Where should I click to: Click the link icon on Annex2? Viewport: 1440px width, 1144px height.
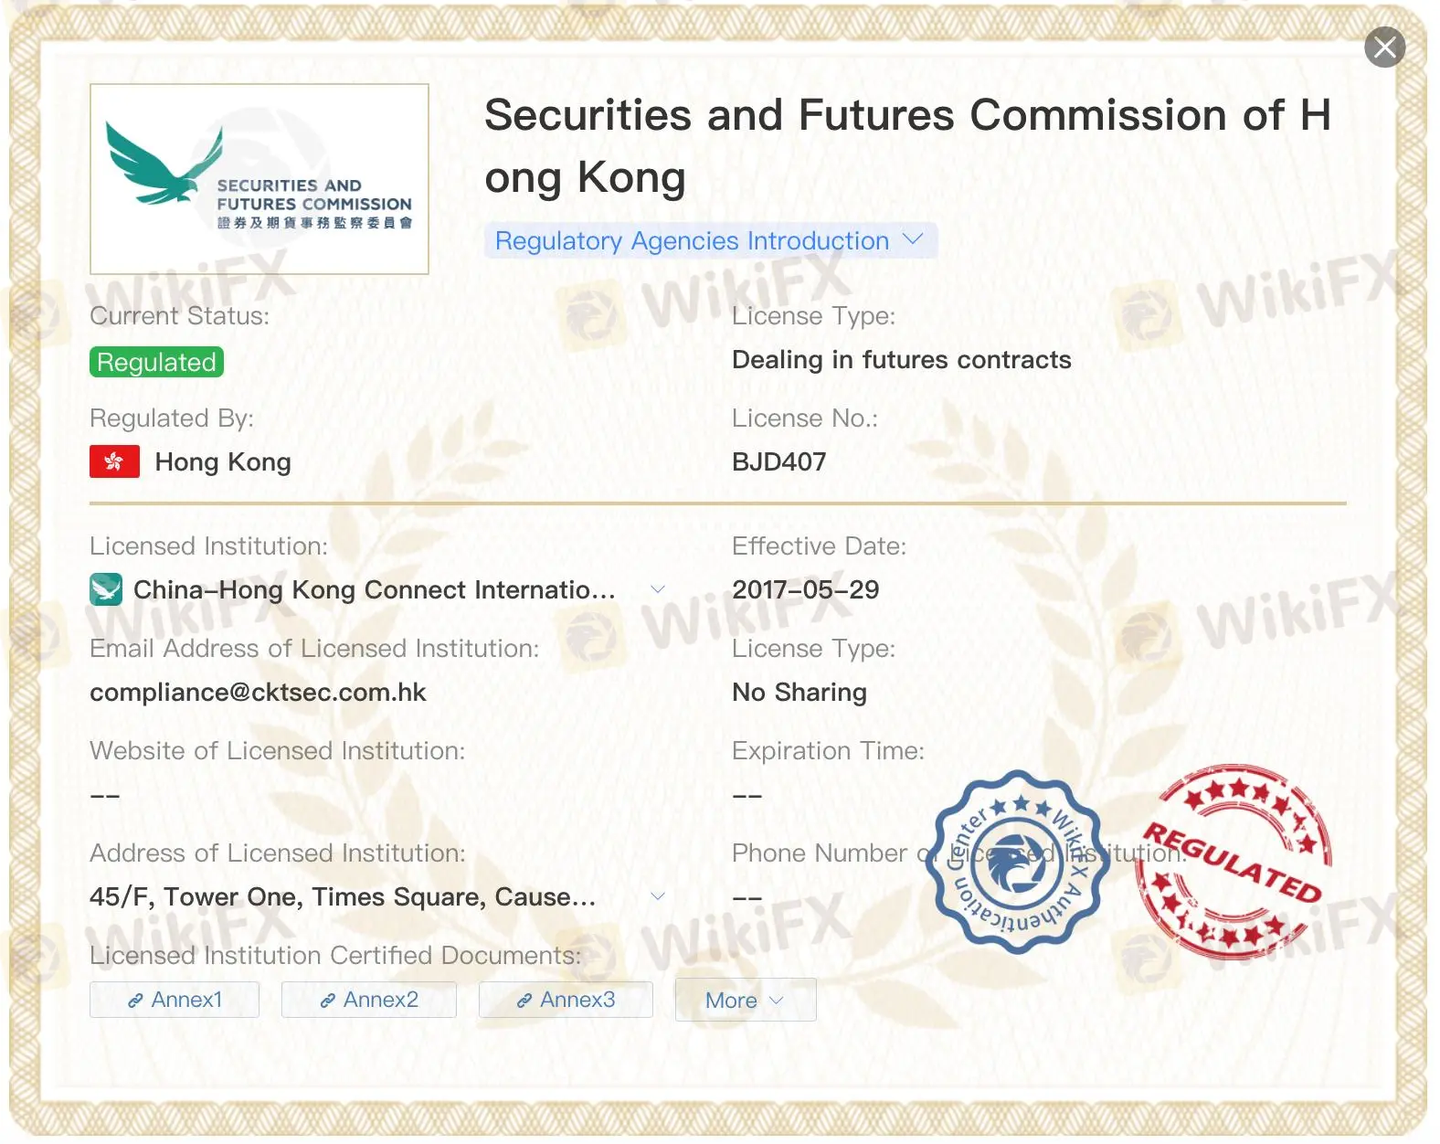coord(327,1001)
